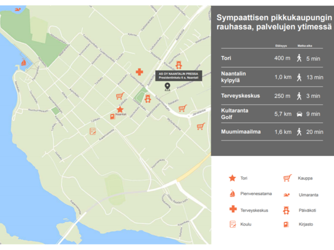The width and height of the screenshot is (334, 250).
Task: Click the library marker below the Tori star
Action: tap(113, 117)
